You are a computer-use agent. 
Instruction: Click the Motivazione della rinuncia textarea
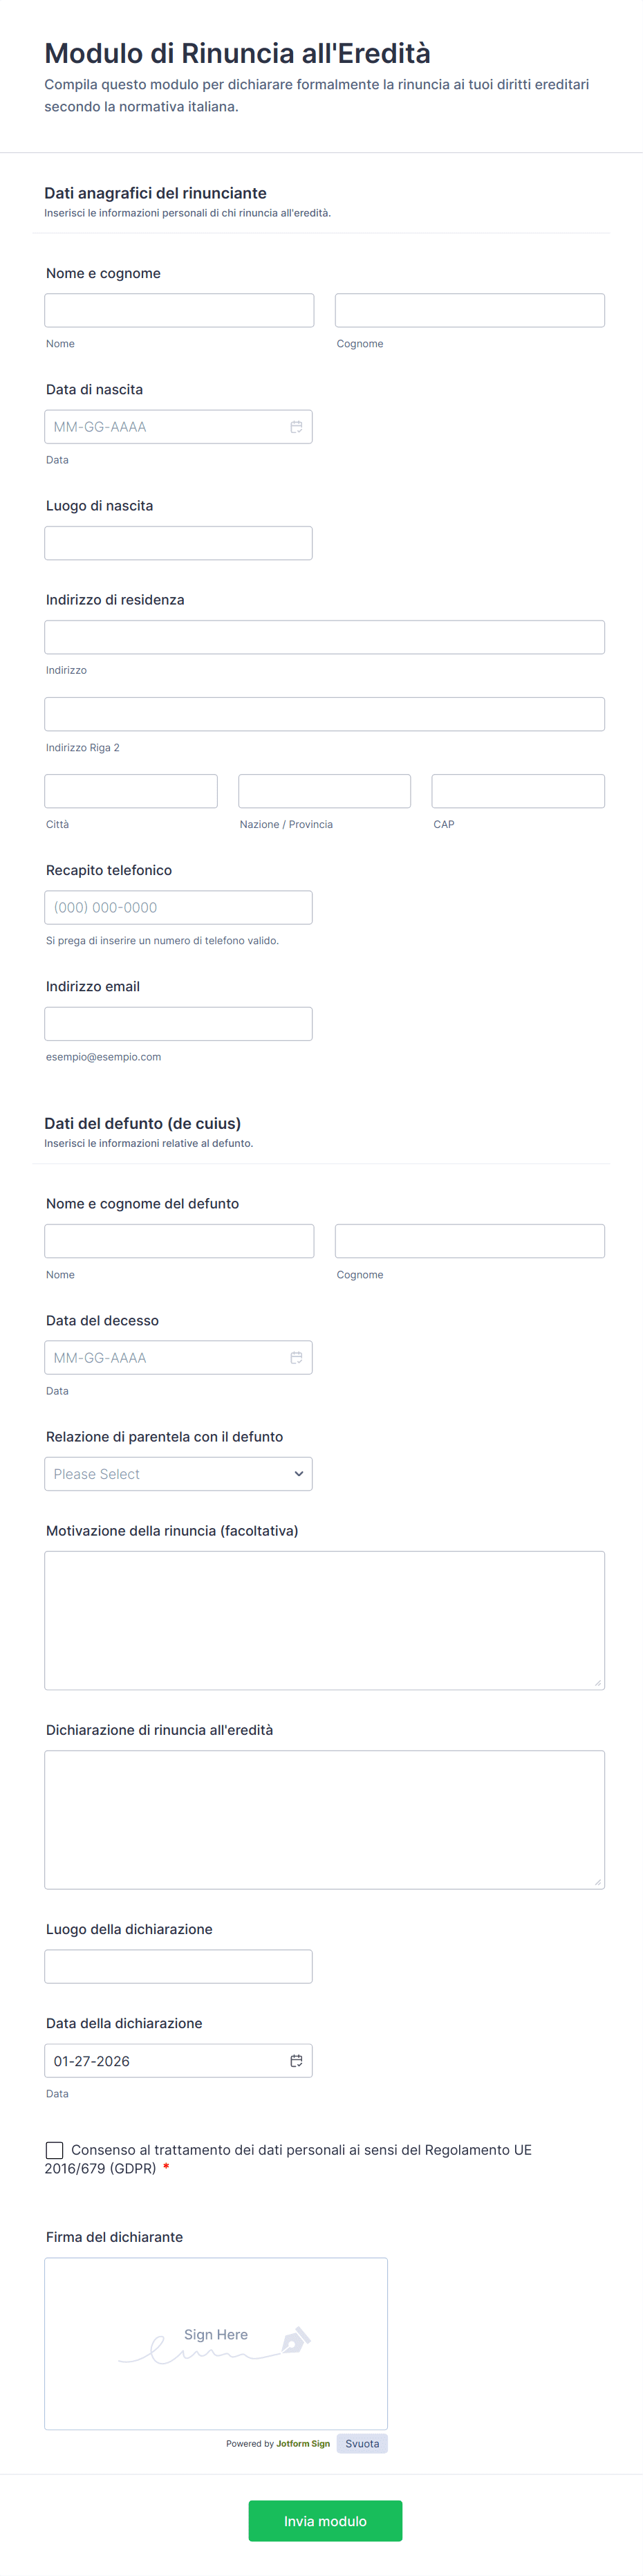pos(324,1619)
